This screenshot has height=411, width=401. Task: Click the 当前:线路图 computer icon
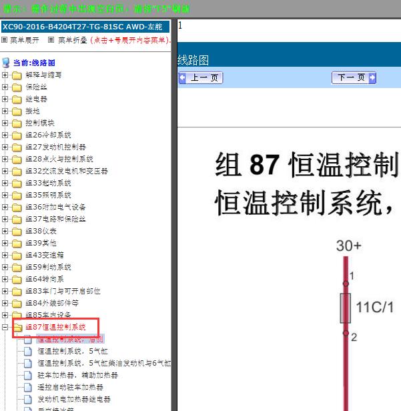[x=6, y=63]
